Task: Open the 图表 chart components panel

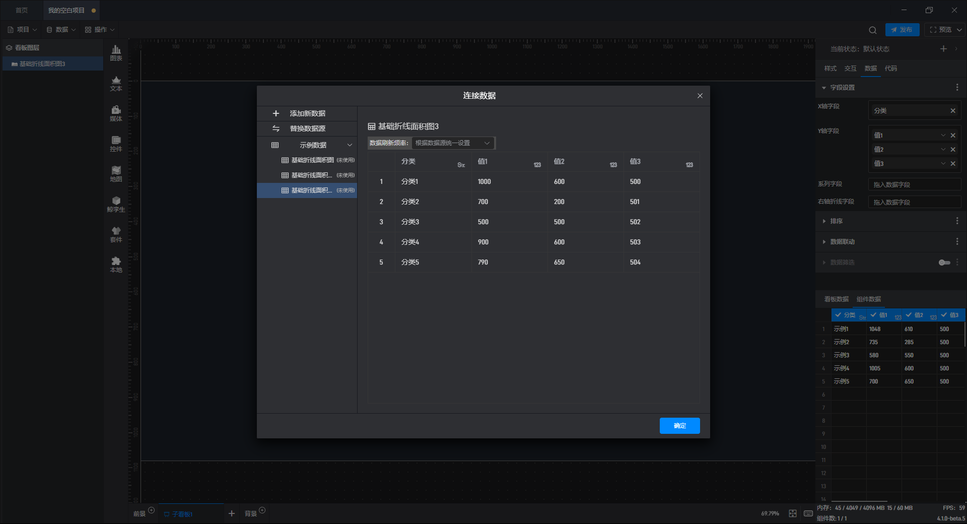Action: [x=116, y=52]
